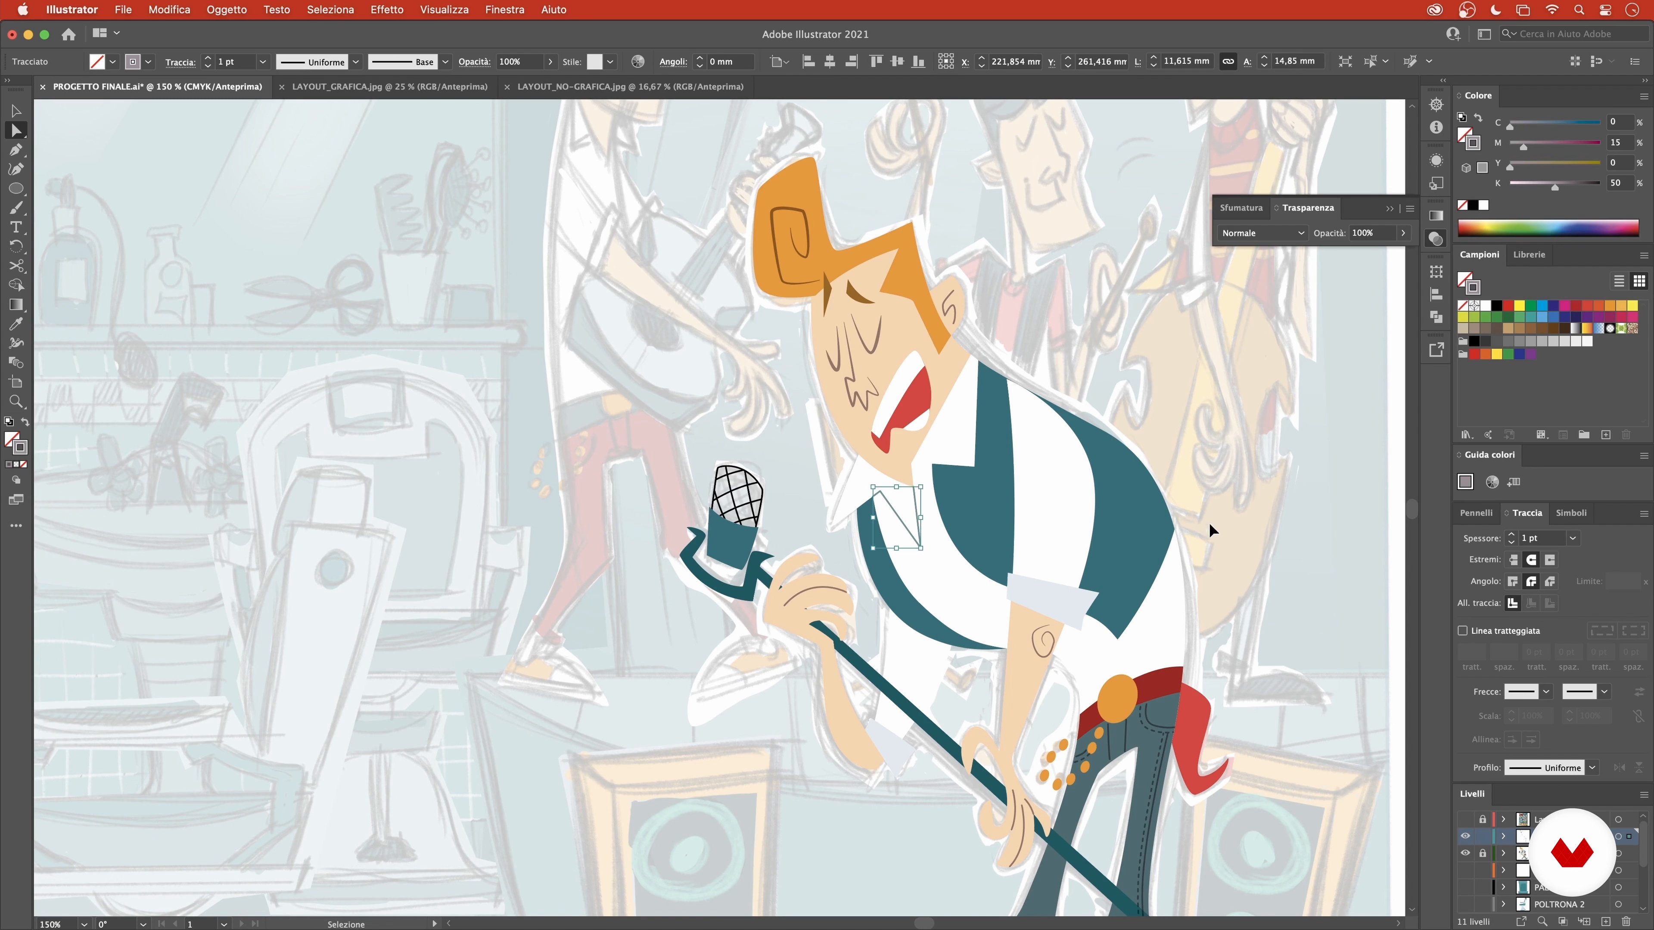This screenshot has width=1654, height=930.
Task: Click the Home icon in title bar
Action: click(x=69, y=34)
